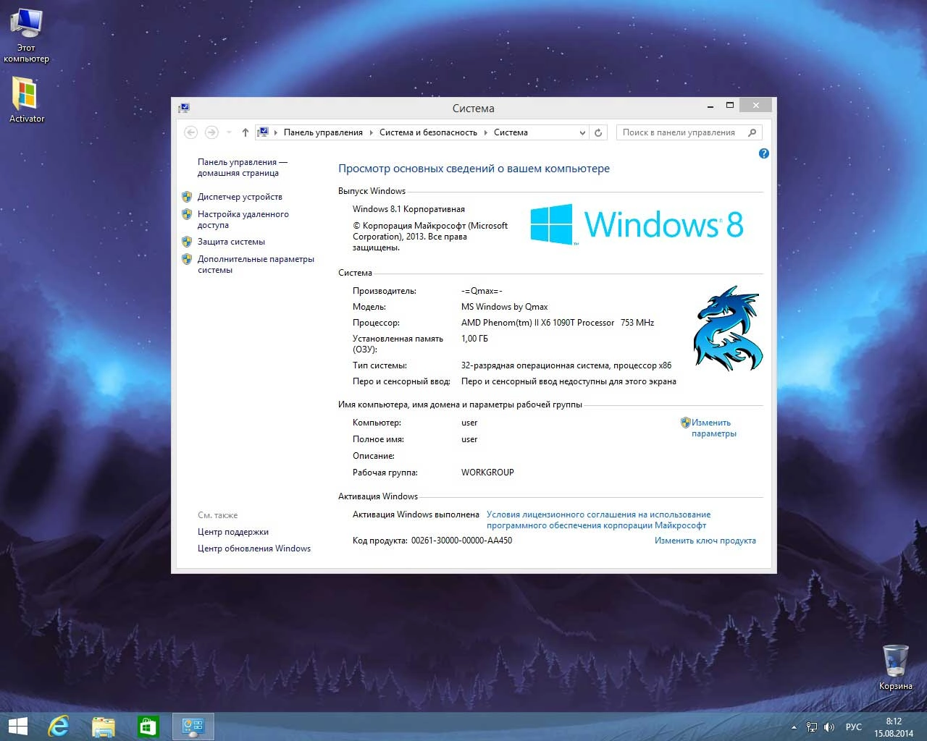The height and width of the screenshot is (741, 927).
Task: Select installed memory value 1,00 ГБ
Action: (x=474, y=339)
